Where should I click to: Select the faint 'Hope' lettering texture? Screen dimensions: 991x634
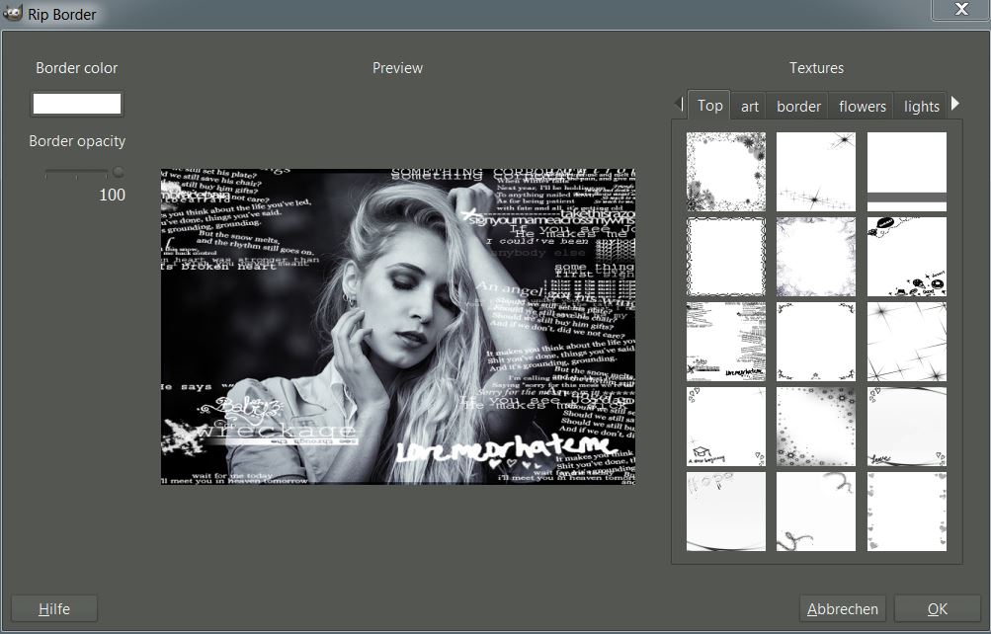(x=725, y=512)
